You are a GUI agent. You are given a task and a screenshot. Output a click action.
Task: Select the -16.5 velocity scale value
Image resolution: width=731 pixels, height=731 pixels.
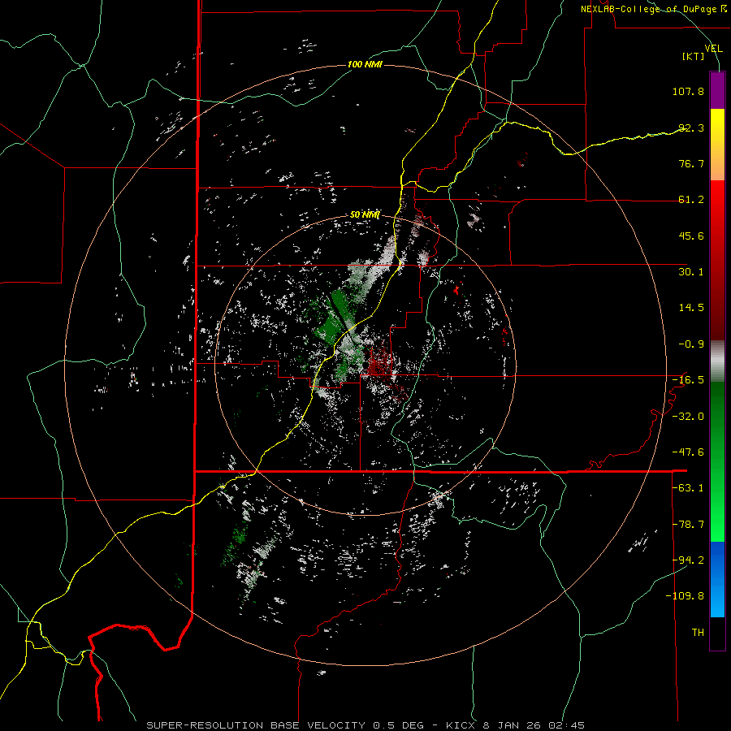click(x=688, y=380)
